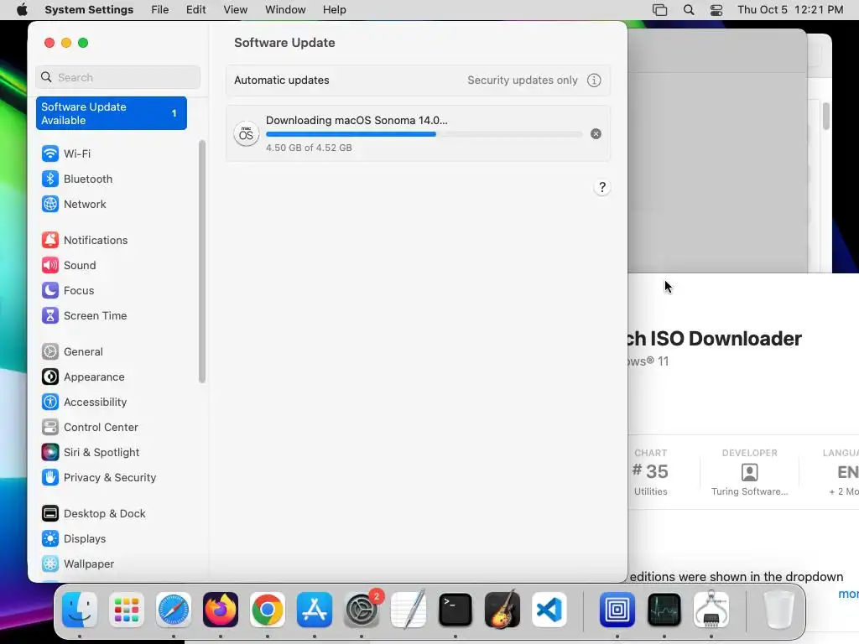
Task: Open Bluetooth settings in the sidebar
Action: (76, 179)
